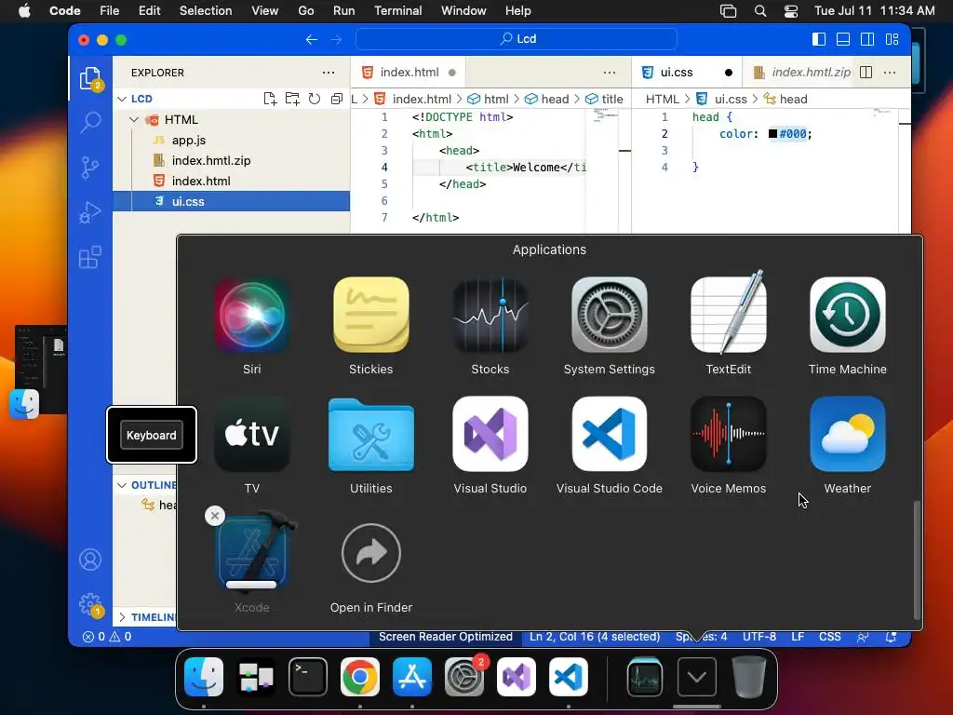Open the Run menu in menu bar

343,11
